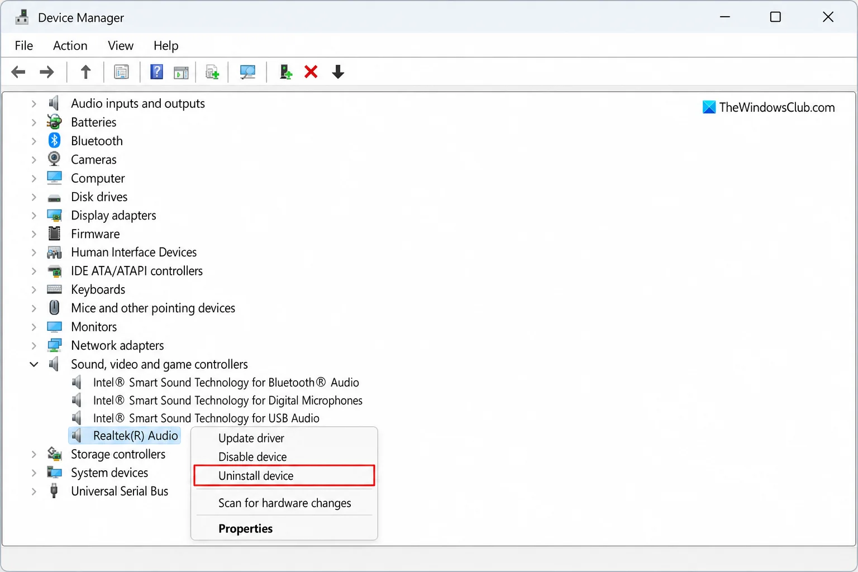Click the Firmware chip icon
The width and height of the screenshot is (858, 572).
click(x=54, y=233)
